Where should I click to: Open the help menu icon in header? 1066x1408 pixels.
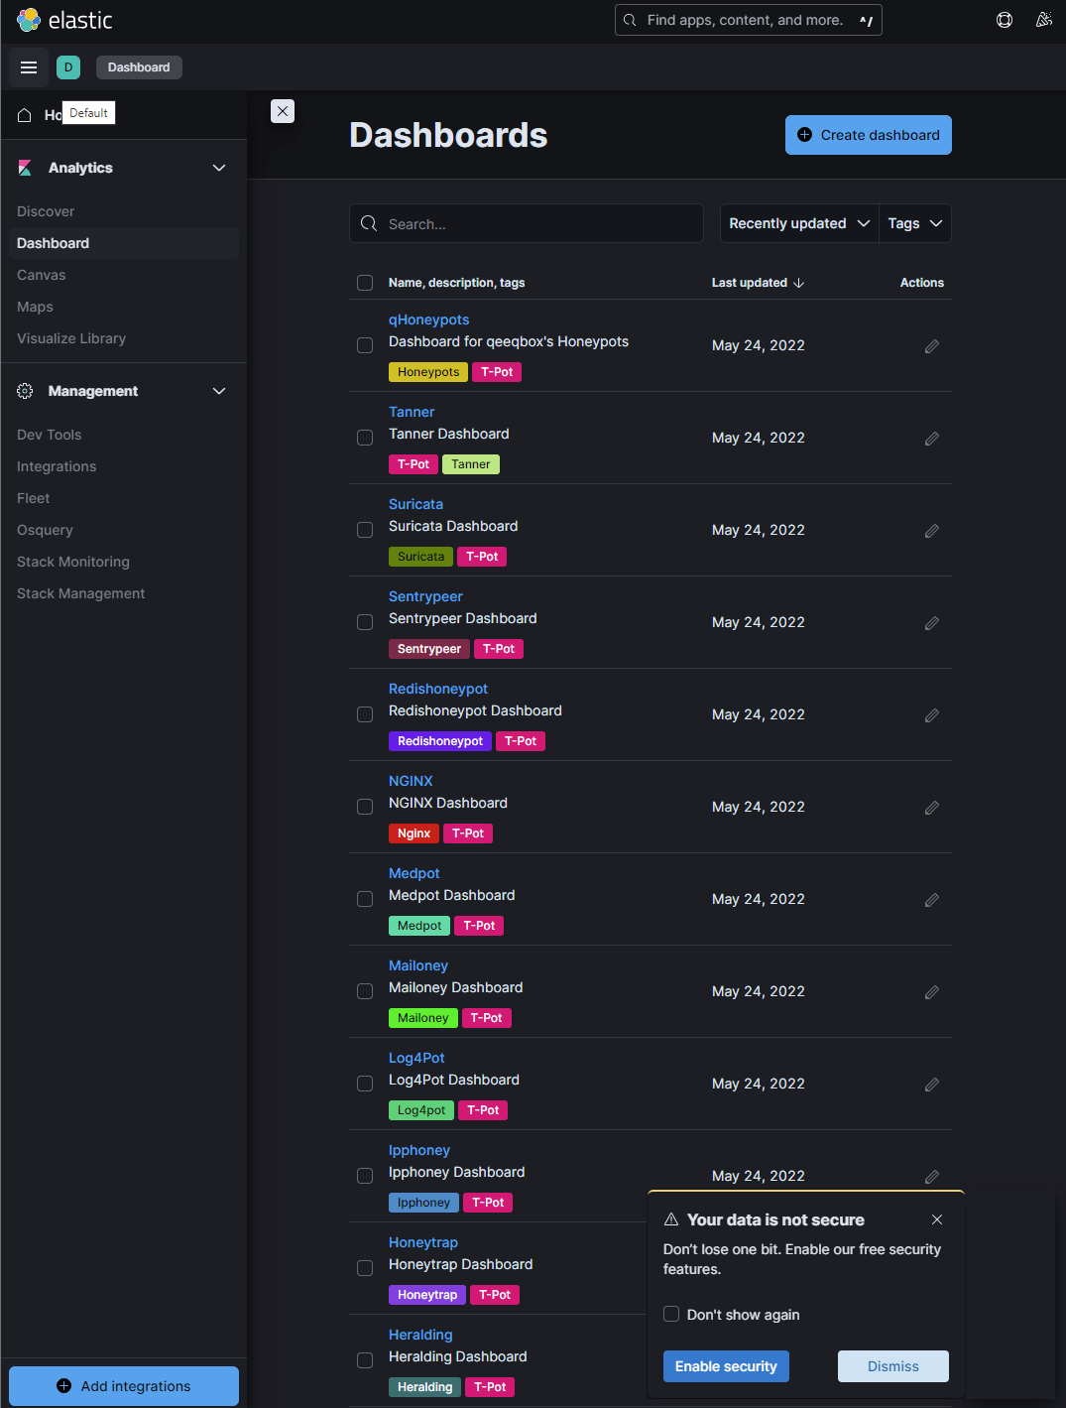coord(1004,20)
